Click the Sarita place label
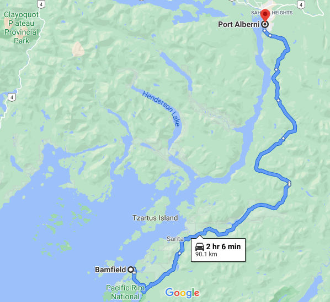The height and width of the screenshot is (302, 330). point(175,239)
